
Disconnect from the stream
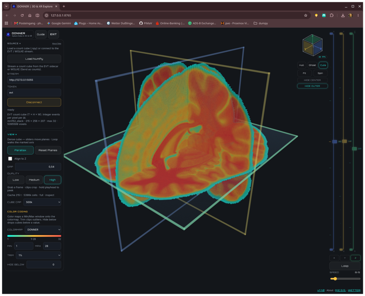34,102
